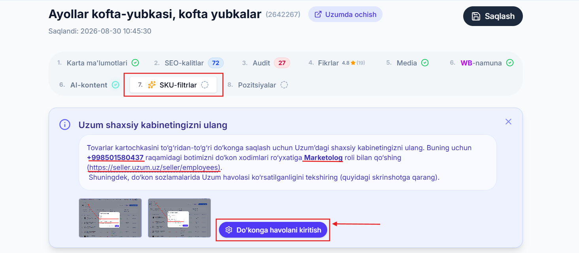Click the product title Ayollar kofta-yubkasi
This screenshot has width=579, height=253.
(155, 14)
